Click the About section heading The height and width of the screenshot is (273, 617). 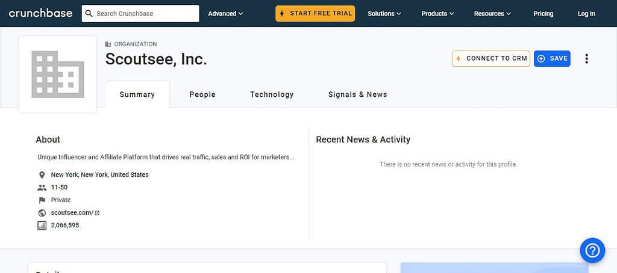tap(48, 140)
